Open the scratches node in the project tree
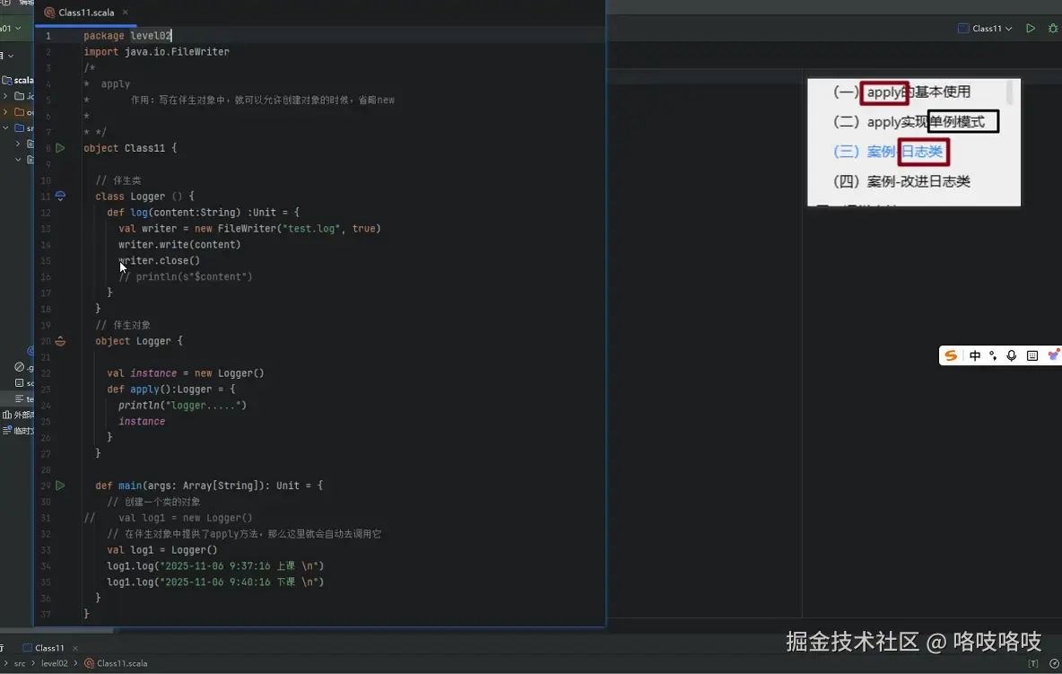1062x674 pixels. [18, 431]
